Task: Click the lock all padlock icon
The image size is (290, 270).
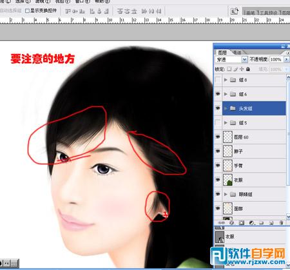Action: click(248, 69)
